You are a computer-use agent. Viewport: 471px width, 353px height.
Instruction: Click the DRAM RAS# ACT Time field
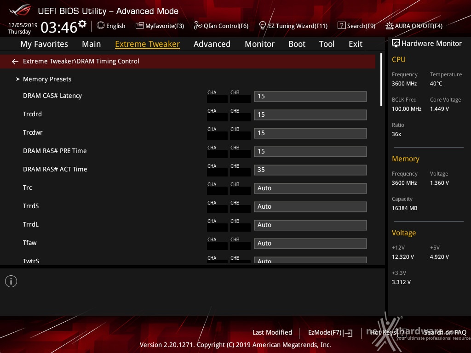310,170
